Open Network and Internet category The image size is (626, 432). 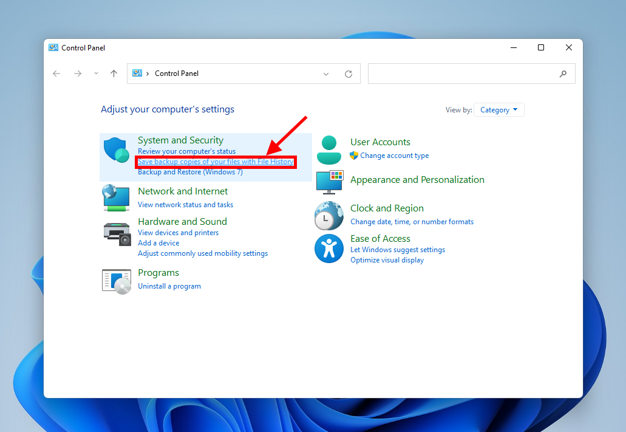click(x=183, y=191)
